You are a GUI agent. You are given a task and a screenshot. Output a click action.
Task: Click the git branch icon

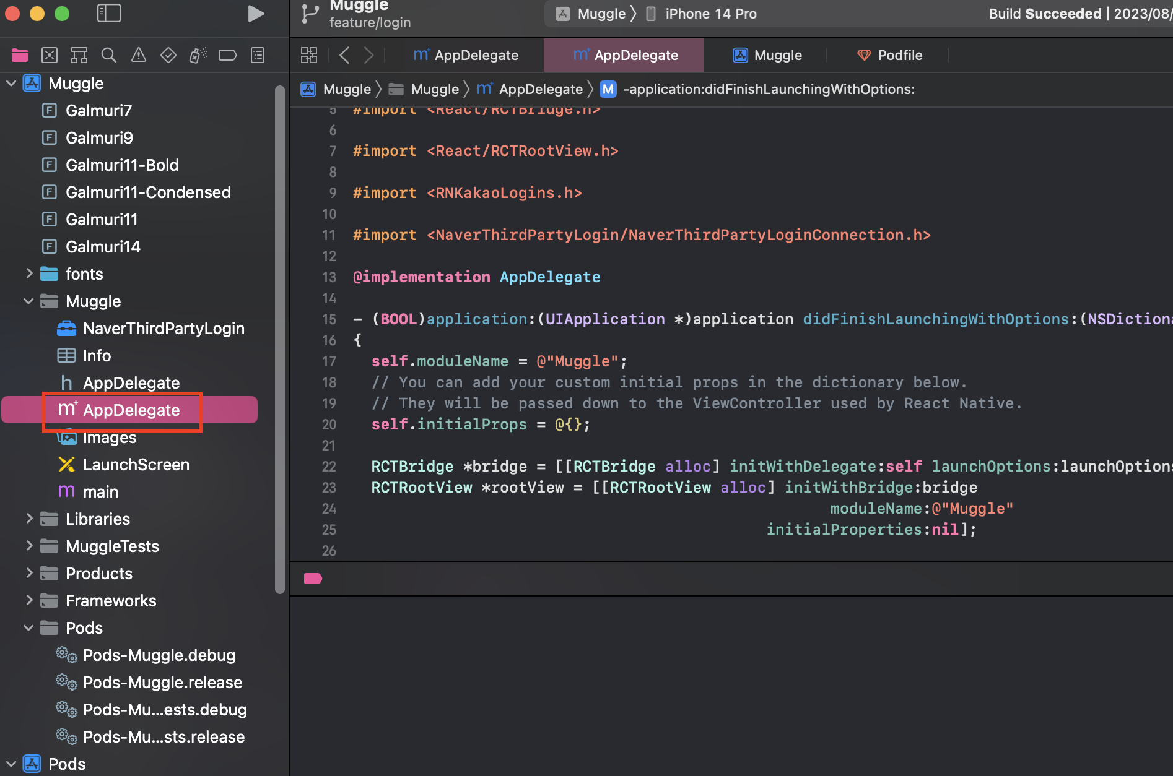310,14
